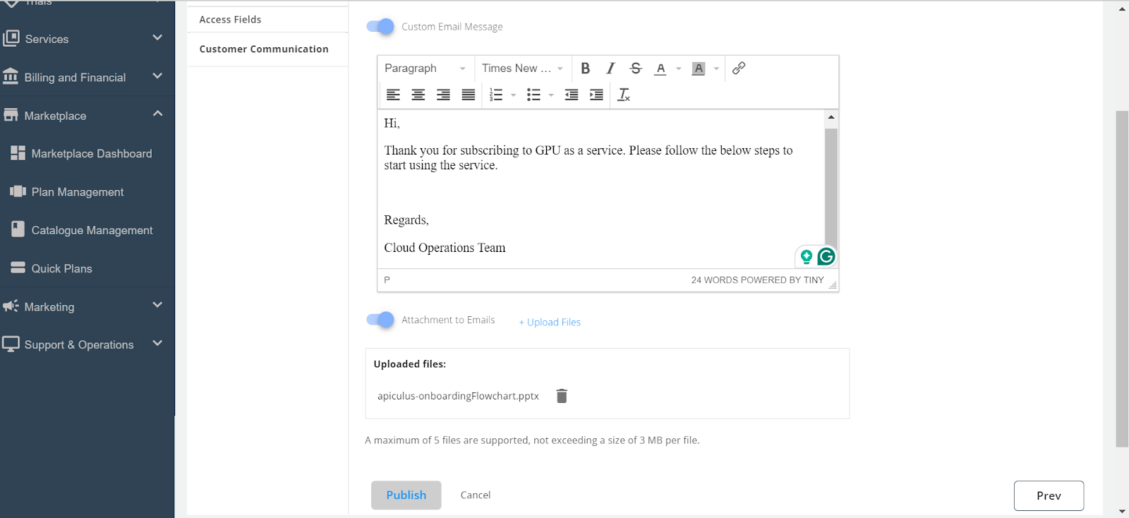Viewport: 1129px width, 518px height.
Task: Click the editor's vertical scrollbar thumb
Action: (x=831, y=187)
